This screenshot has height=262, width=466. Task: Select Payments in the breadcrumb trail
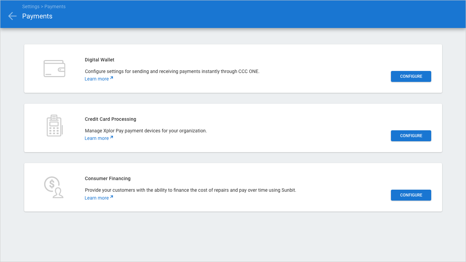(55, 6)
